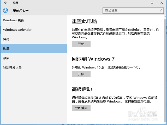Click the 立即重启 button
Image resolution: width=167 pixels, height=125 pixels.
tap(81, 108)
